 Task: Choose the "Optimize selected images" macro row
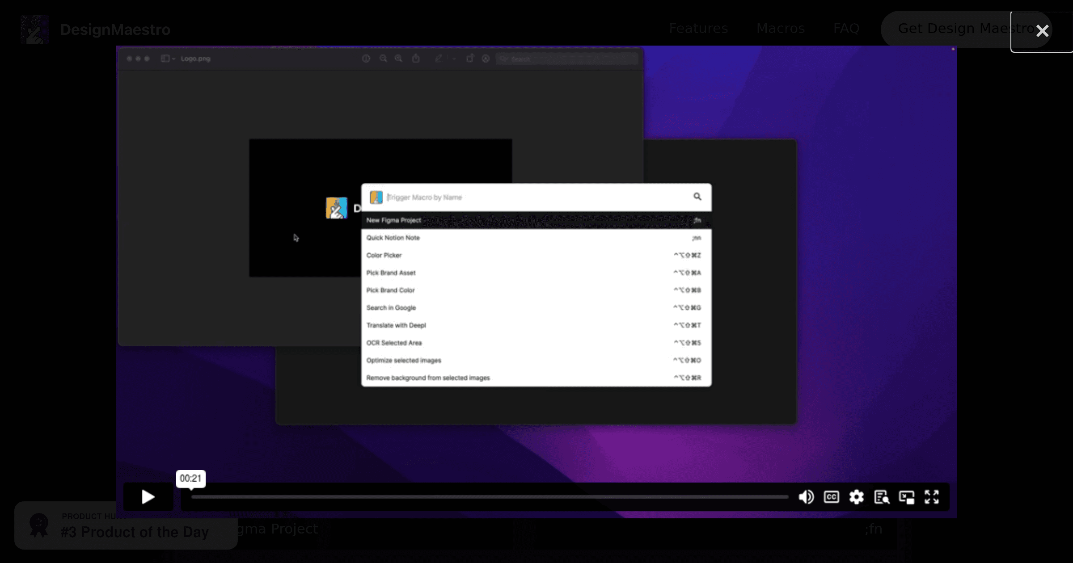[536, 360]
